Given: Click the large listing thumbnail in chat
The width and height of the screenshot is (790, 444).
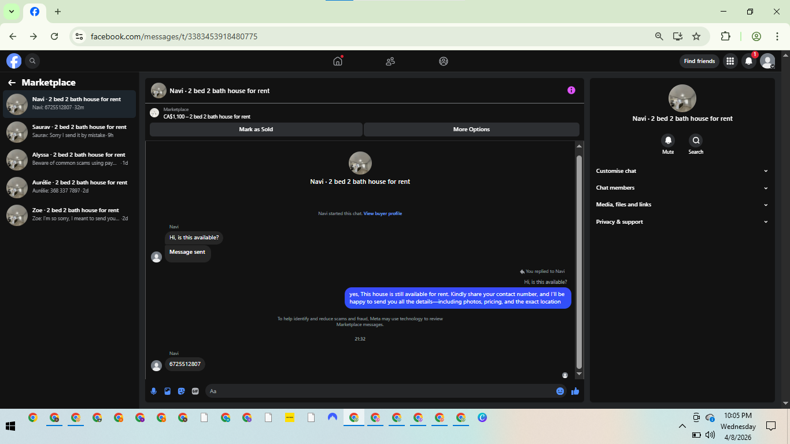Looking at the screenshot, I should click(x=360, y=163).
